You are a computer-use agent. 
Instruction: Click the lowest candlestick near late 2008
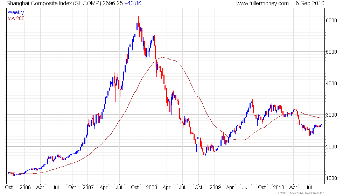click(204, 154)
